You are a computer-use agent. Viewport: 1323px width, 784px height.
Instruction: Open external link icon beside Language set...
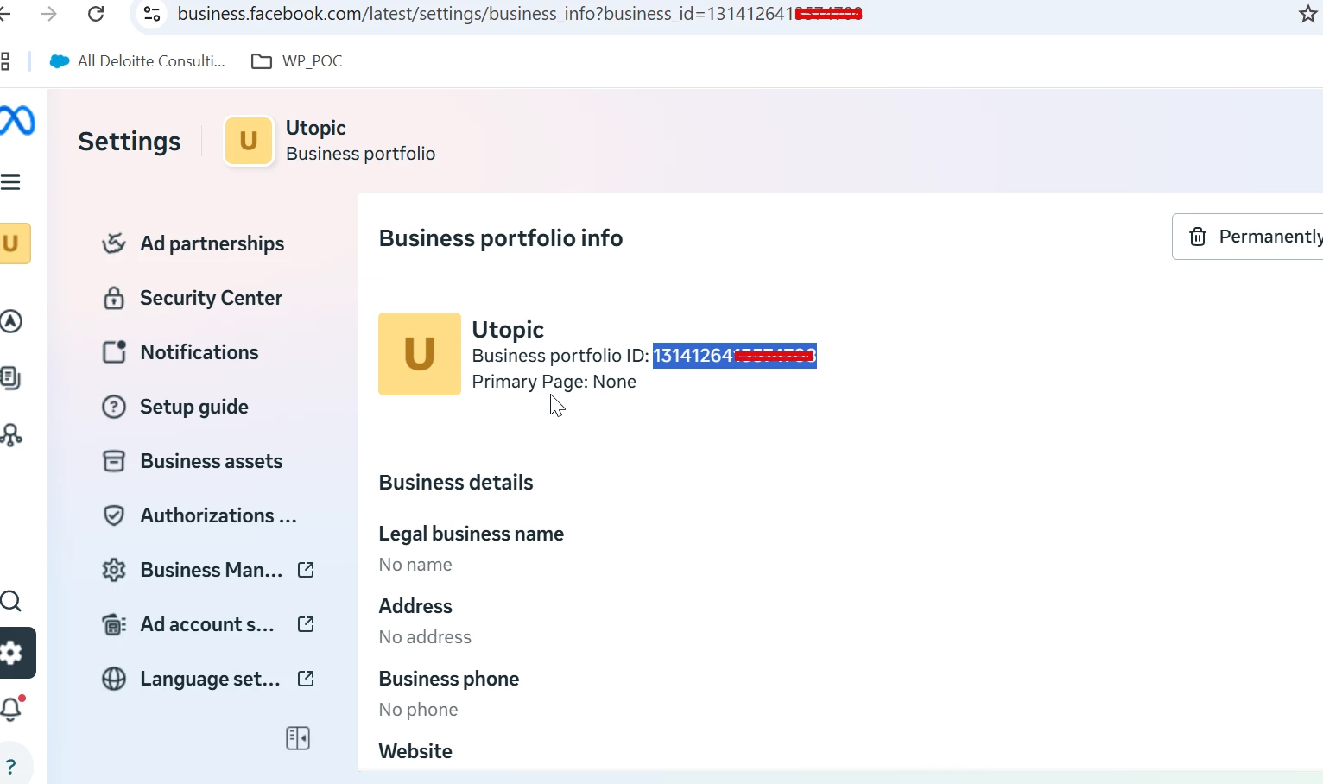pyautogui.click(x=306, y=679)
